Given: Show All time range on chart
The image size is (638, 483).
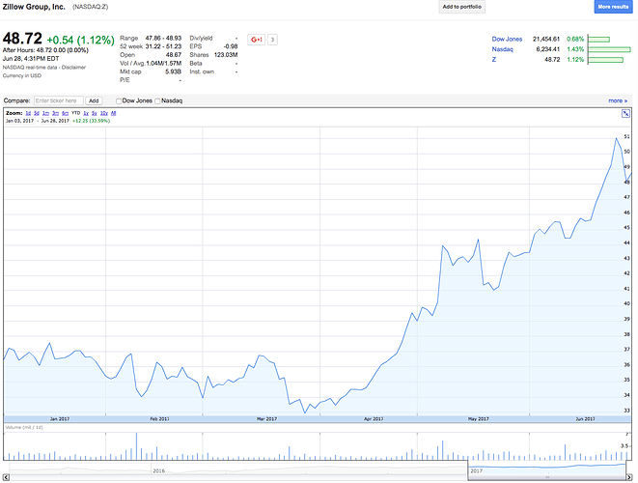Looking at the screenshot, I should [114, 113].
